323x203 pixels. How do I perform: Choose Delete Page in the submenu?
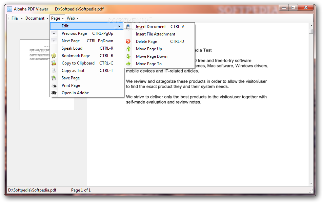click(x=159, y=42)
